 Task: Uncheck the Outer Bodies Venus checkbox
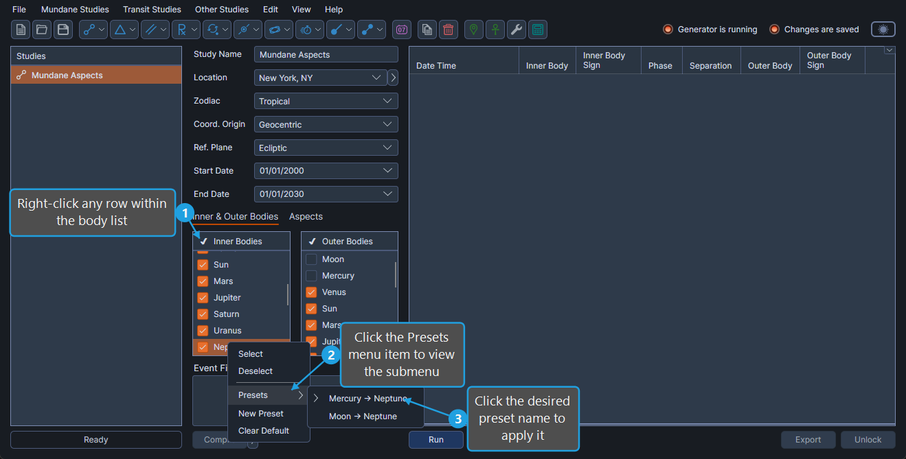coord(311,292)
